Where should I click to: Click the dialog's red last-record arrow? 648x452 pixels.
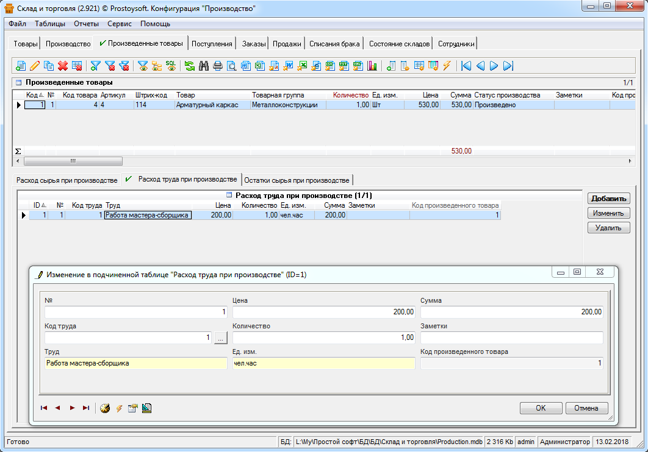pyautogui.click(x=86, y=408)
